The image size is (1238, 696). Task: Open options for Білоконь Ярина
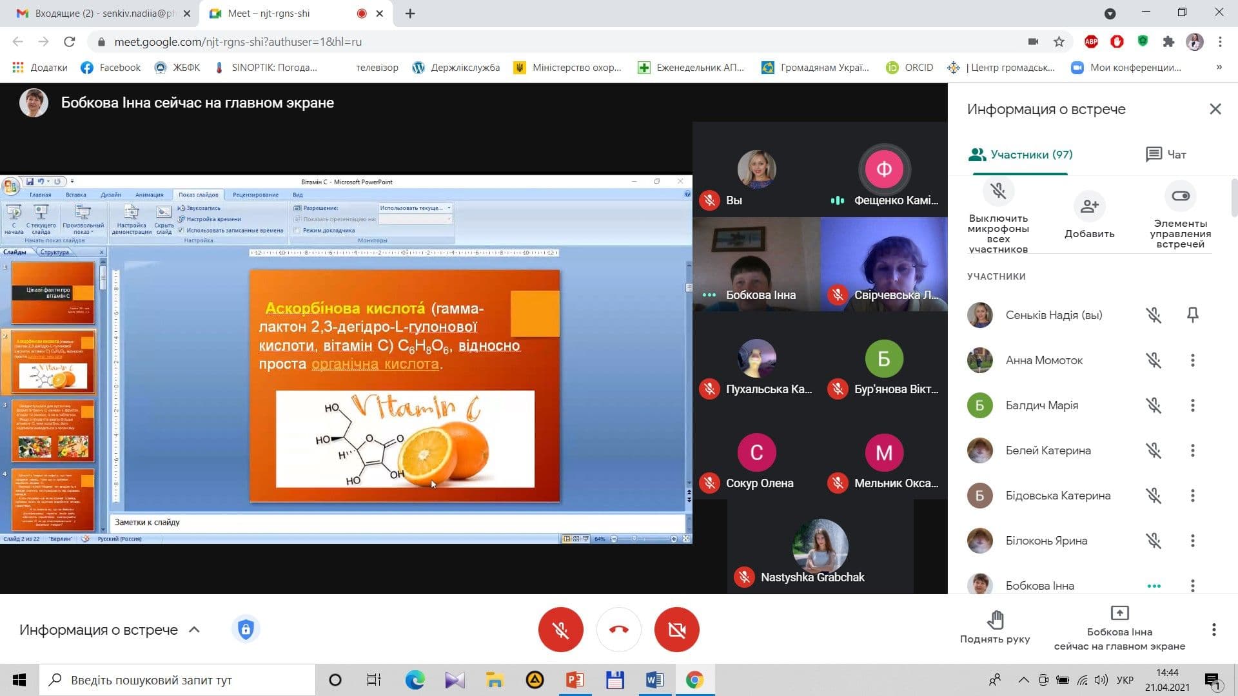(1192, 541)
